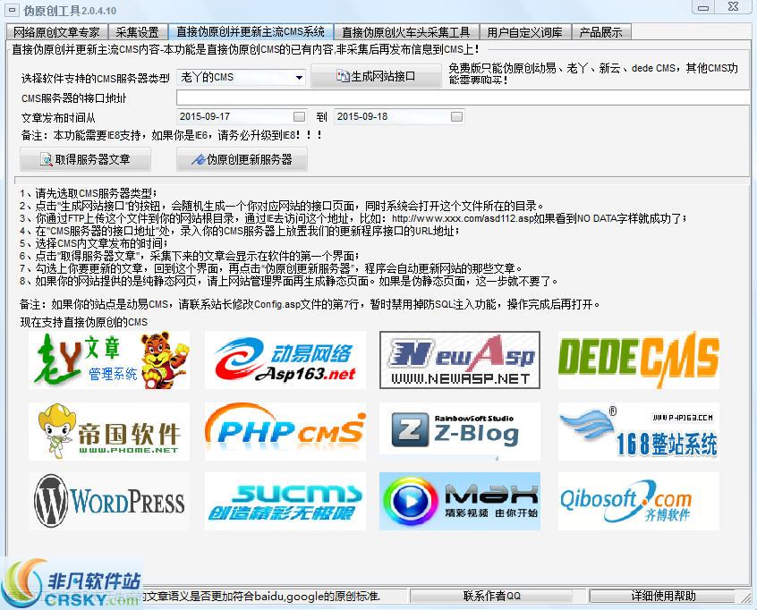Screen dimensions: 757x610
Task: Click the free version notice 免费版只能伪原创动易
Action: tap(593, 74)
